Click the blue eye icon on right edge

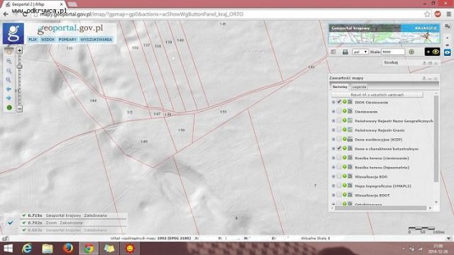point(448,52)
